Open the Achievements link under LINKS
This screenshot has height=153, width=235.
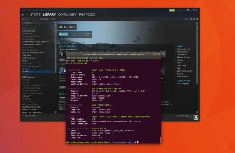182,52
